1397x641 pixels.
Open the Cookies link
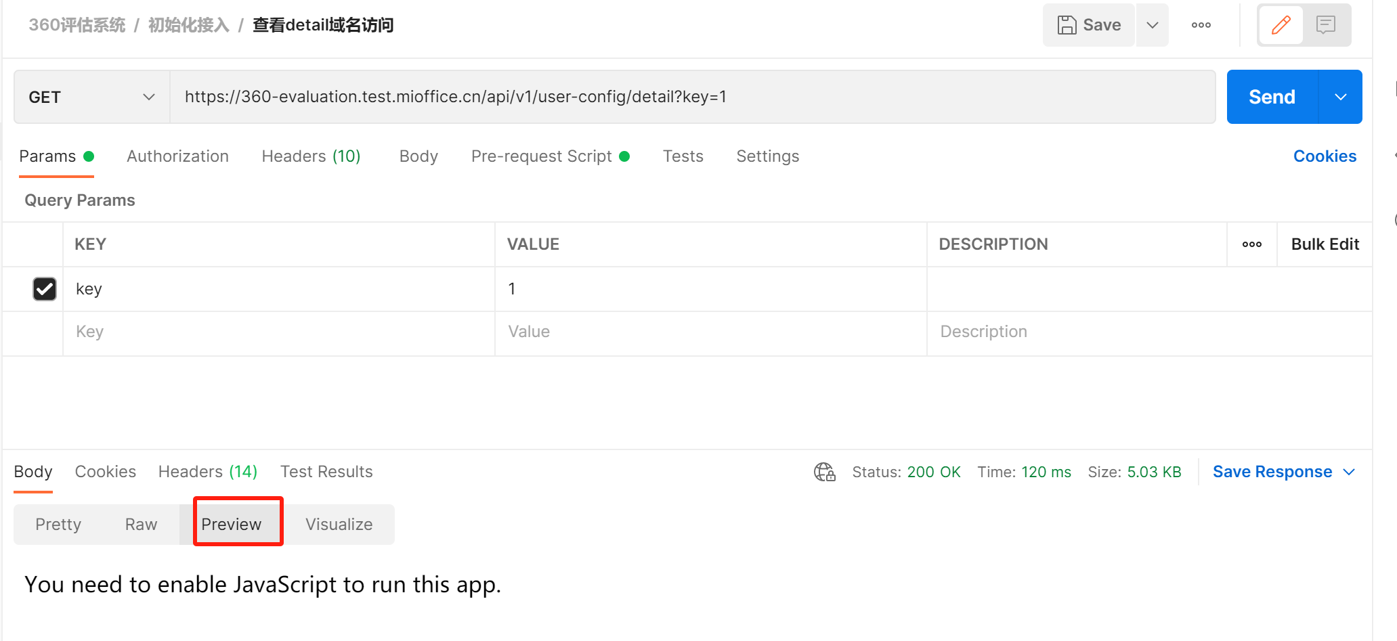point(1325,156)
